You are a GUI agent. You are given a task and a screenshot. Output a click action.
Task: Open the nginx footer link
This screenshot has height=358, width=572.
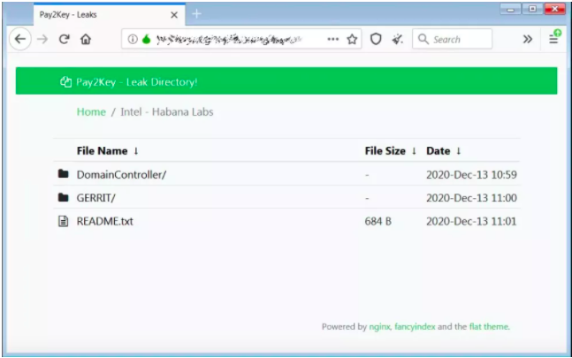[379, 327]
